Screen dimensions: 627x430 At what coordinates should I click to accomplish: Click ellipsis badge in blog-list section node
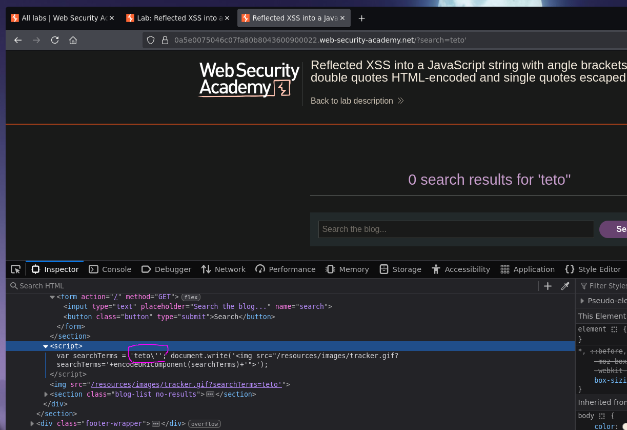(210, 394)
